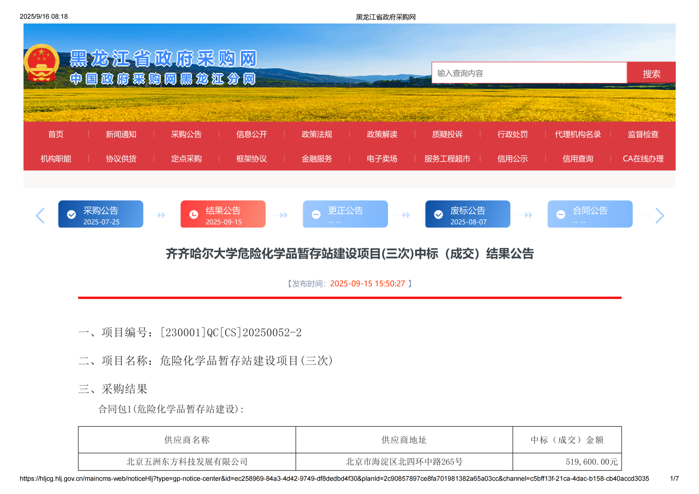Open 电子卖场 navigation item
Screen dimensions: 699x494
[x=382, y=159]
